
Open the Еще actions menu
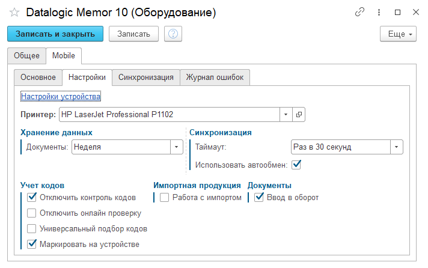[398, 34]
